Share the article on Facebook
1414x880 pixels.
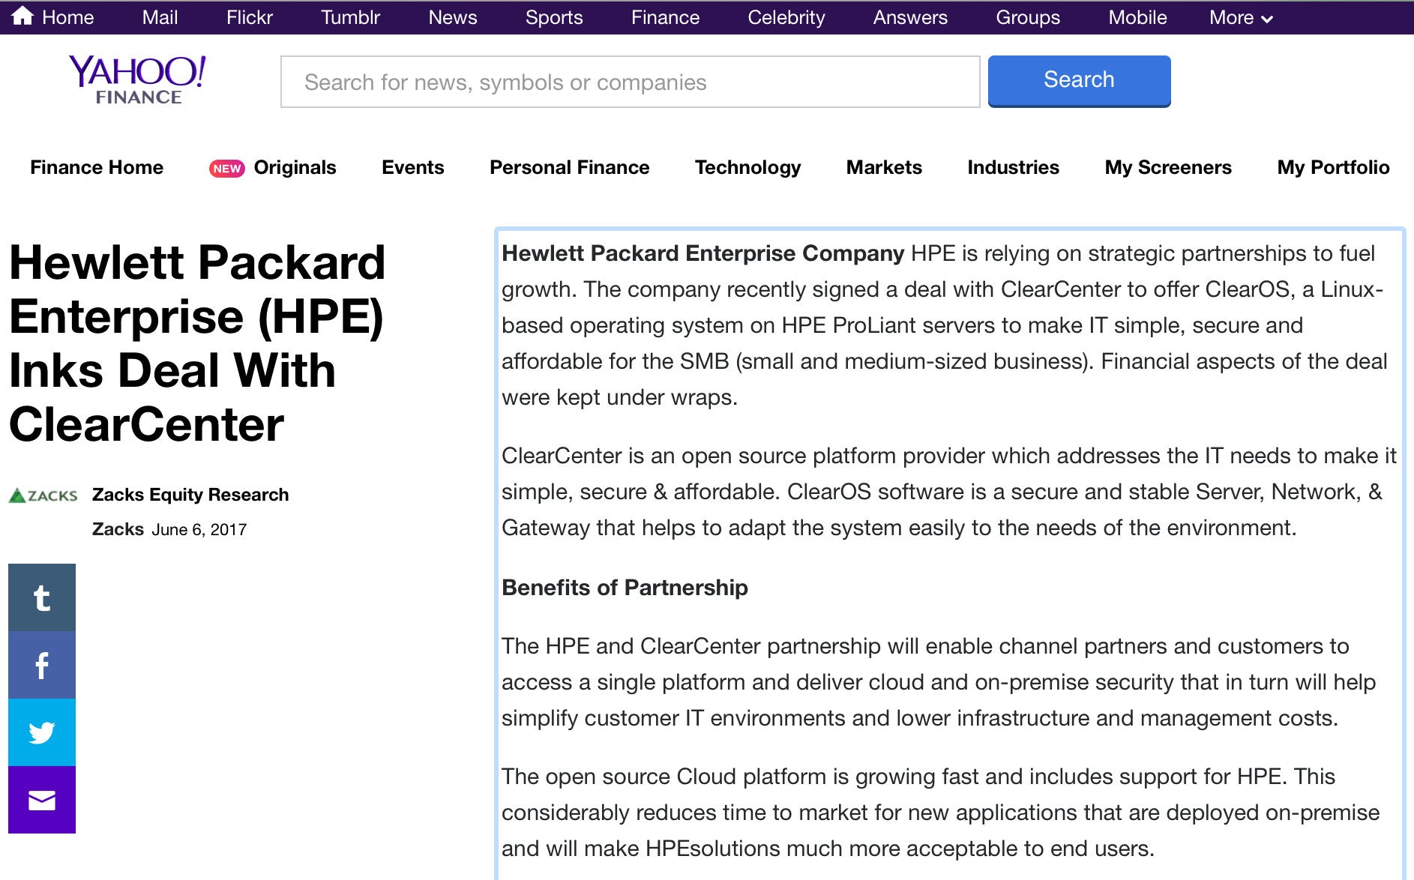(x=42, y=664)
